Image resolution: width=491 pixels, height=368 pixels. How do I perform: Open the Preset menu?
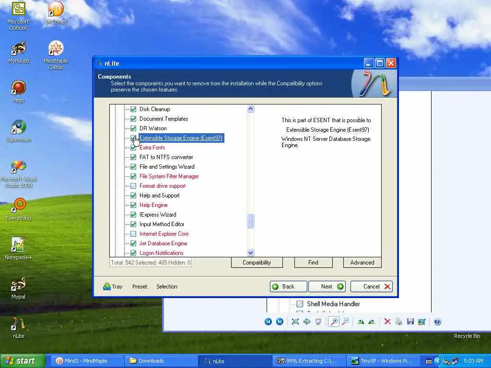click(x=140, y=287)
